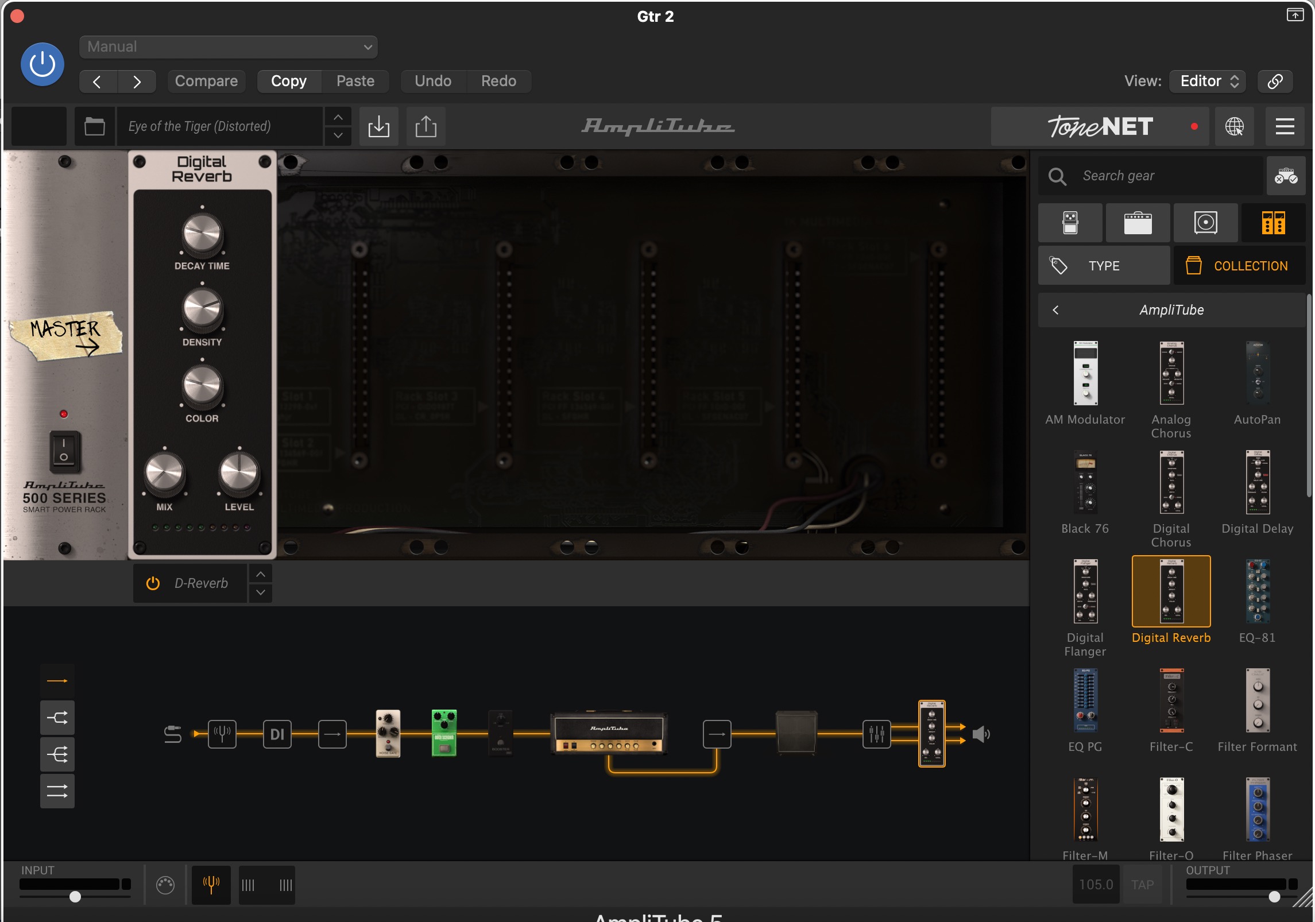Screen dimensions: 1315x922
Task: Select the single serial signal chain routing
Action: pos(57,681)
